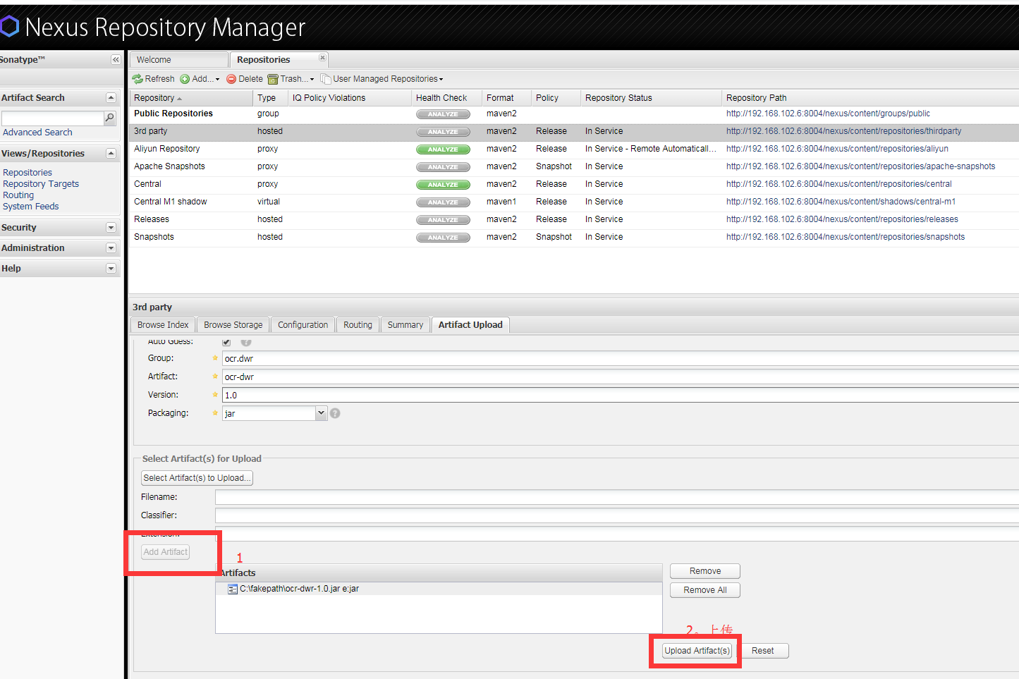The image size is (1019, 679).
Task: Sort by the Health Check column header
Action: click(446, 98)
